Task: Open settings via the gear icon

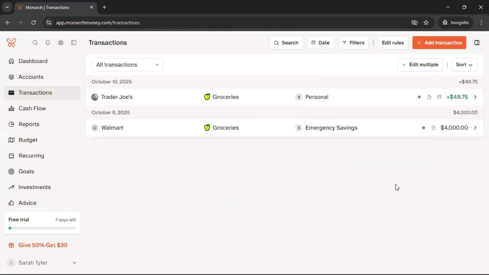Action: pyautogui.click(x=61, y=43)
